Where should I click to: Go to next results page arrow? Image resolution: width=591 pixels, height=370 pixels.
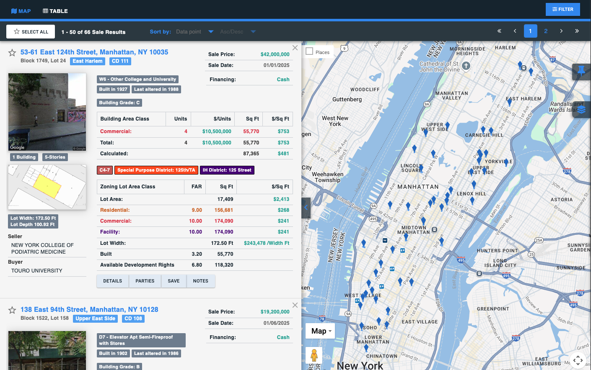(561, 31)
